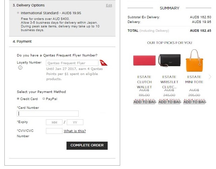Choose PayPal as payment method

click(x=44, y=99)
